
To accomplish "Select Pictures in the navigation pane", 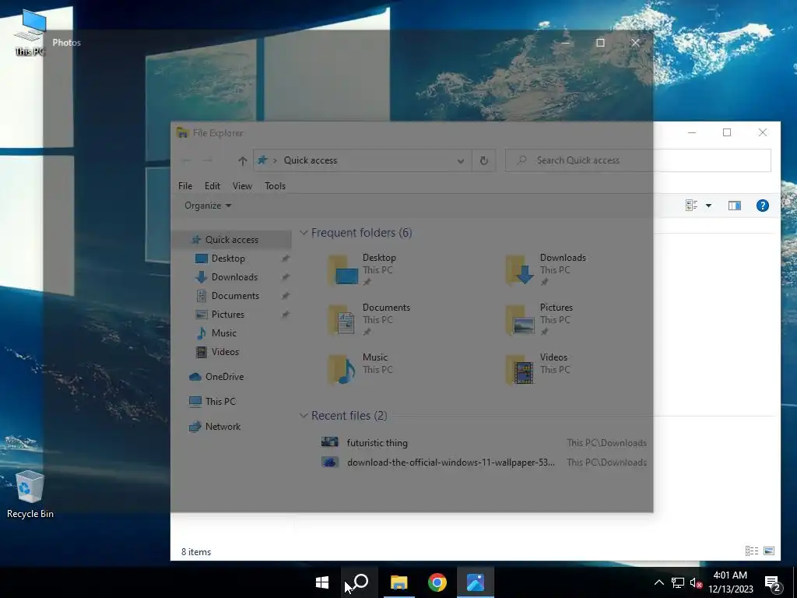I will point(228,315).
